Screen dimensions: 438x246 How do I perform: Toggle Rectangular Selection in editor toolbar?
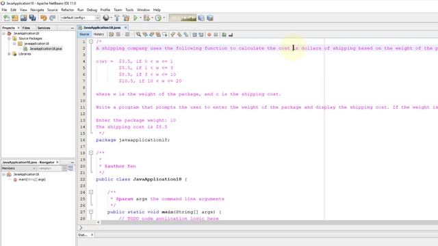(165, 34)
